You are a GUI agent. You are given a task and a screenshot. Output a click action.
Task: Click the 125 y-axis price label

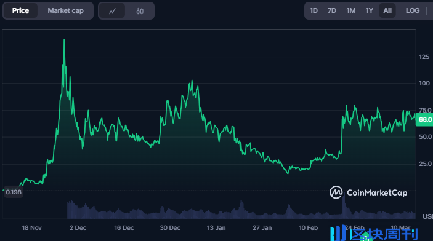point(424,57)
